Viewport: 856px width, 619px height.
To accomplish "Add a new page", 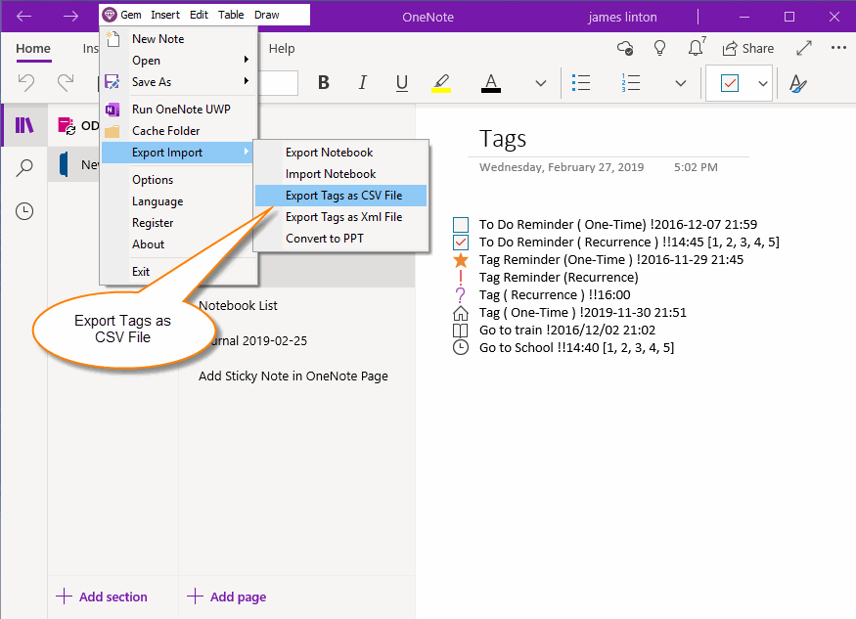I will click(227, 597).
